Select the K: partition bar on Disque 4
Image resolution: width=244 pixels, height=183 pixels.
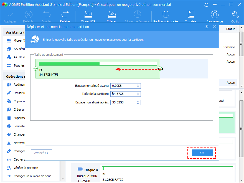pos(167,168)
